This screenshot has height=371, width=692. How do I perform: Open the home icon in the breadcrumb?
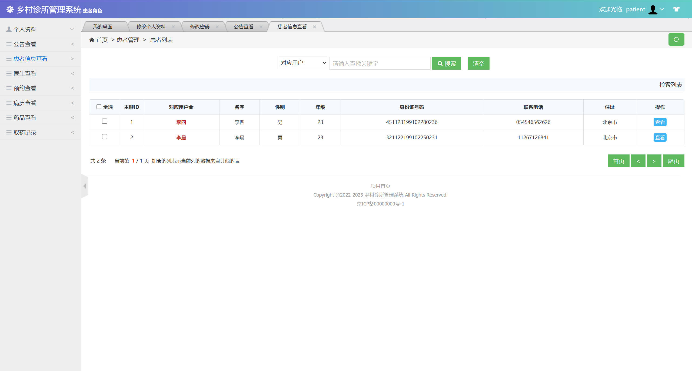click(x=92, y=39)
